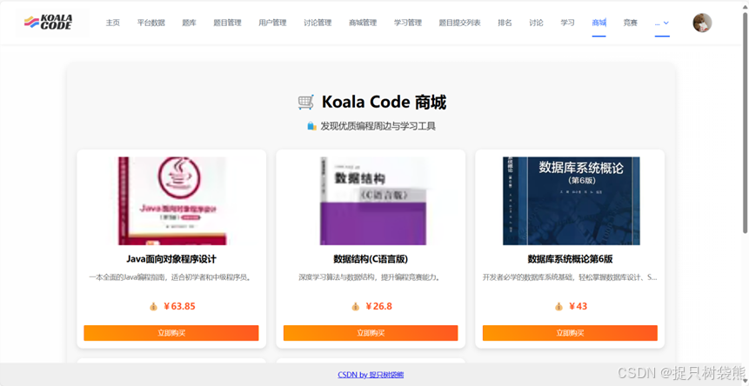749x386 pixels.
Task: Open 学习管理 in the navigation bar
Action: [408, 23]
